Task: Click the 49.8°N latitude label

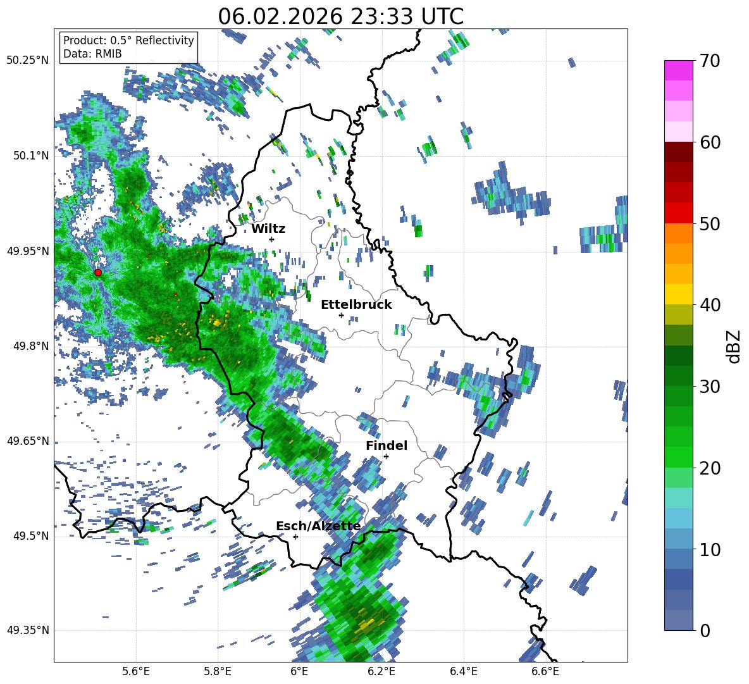Action: coord(30,346)
